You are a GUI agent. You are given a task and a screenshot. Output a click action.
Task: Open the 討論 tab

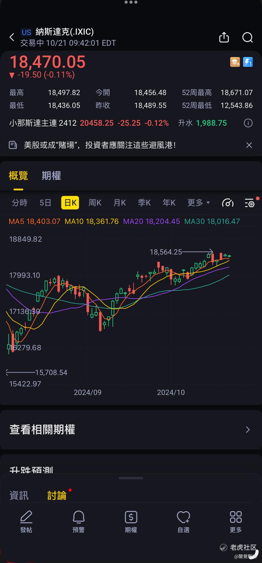tap(57, 495)
